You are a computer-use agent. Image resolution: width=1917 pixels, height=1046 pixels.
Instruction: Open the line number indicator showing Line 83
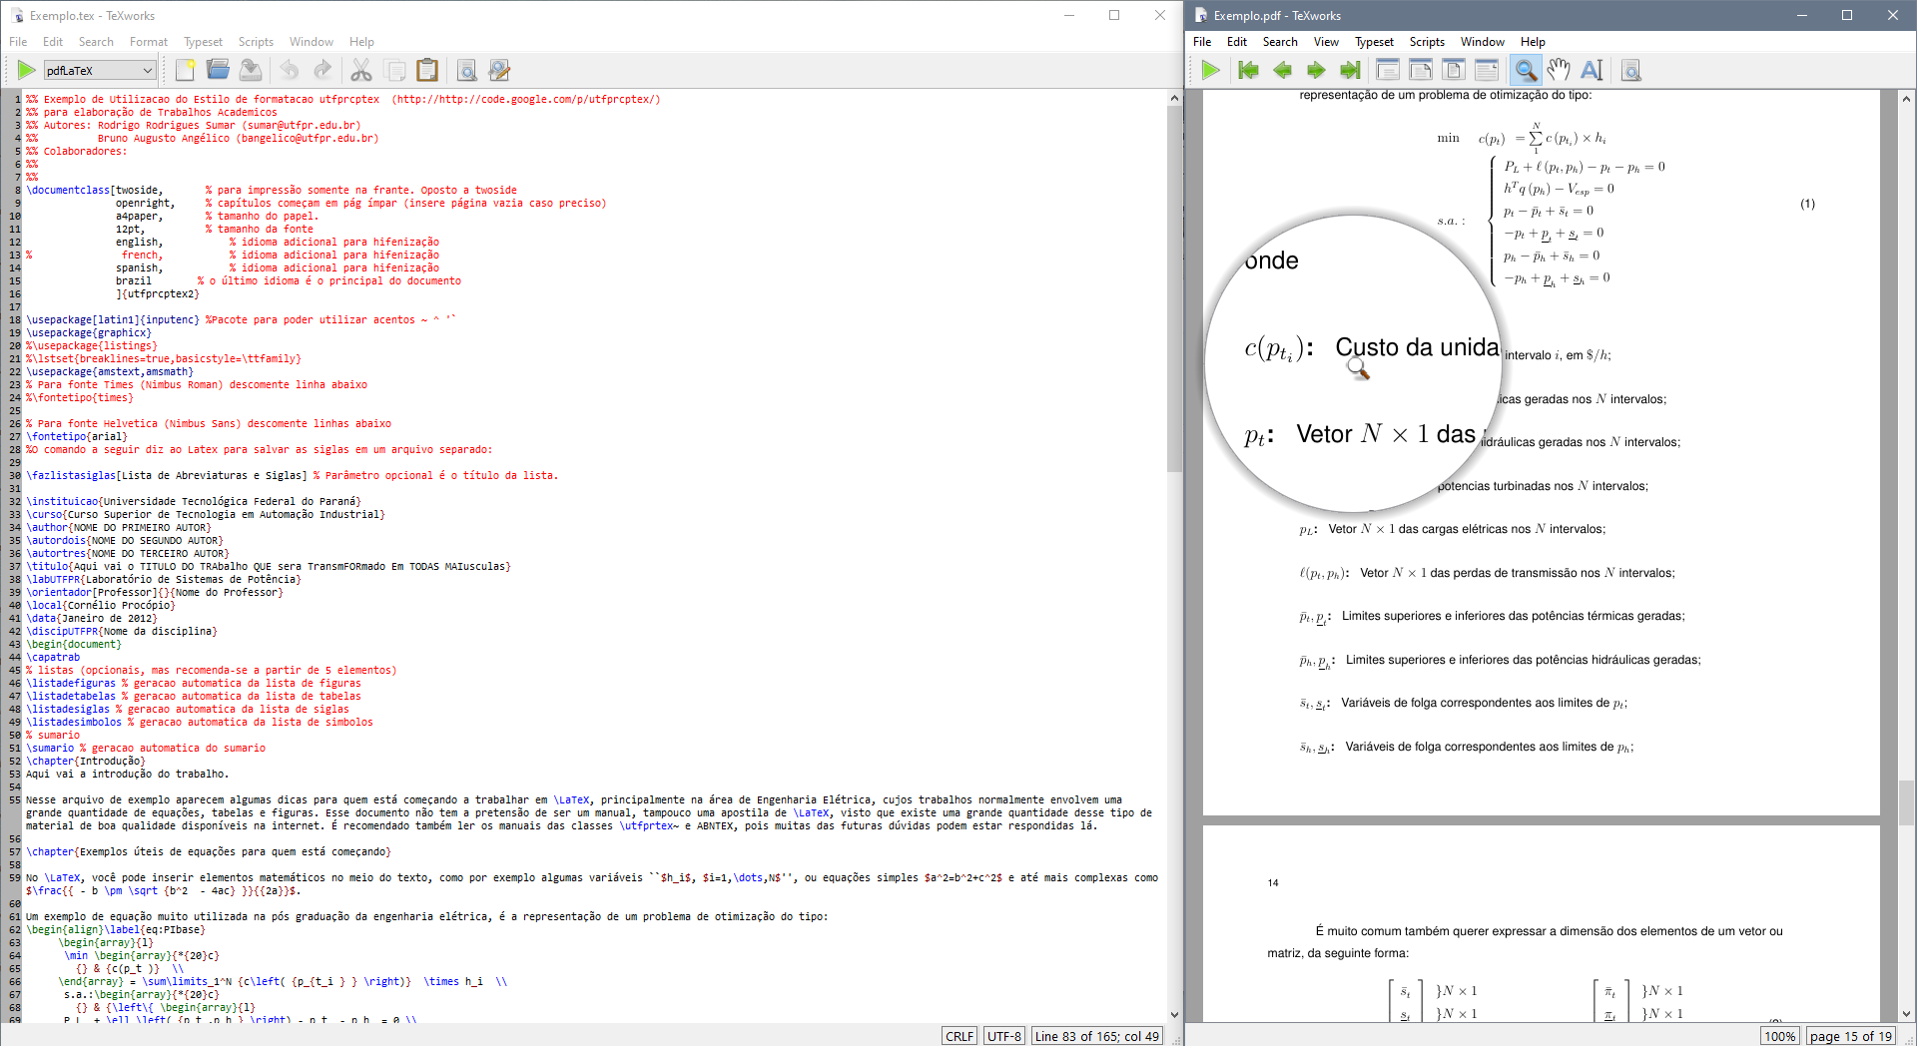pos(1096,1036)
